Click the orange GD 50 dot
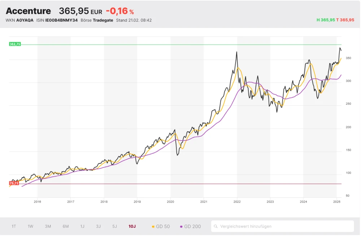This screenshot has width=361, height=239. [153, 226]
